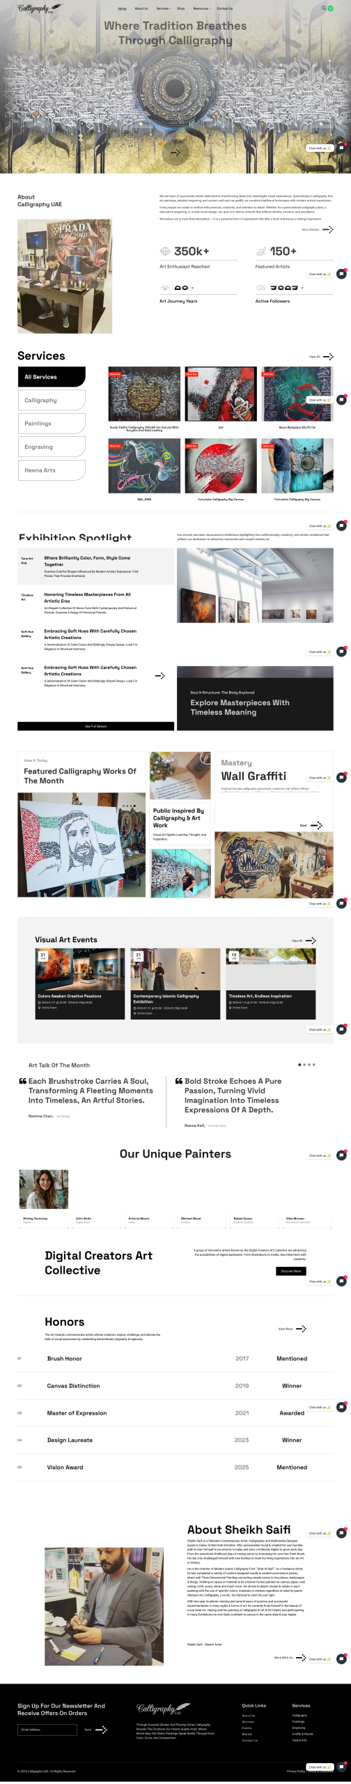Click the Next arrow under Wall Graffiti
The height and width of the screenshot is (1784, 351).
[x=316, y=825]
